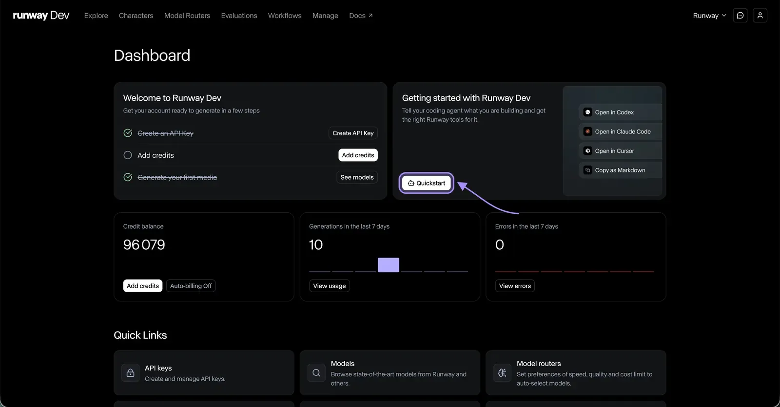Open the API keys quick link title
The height and width of the screenshot is (407, 780).
tap(158, 368)
